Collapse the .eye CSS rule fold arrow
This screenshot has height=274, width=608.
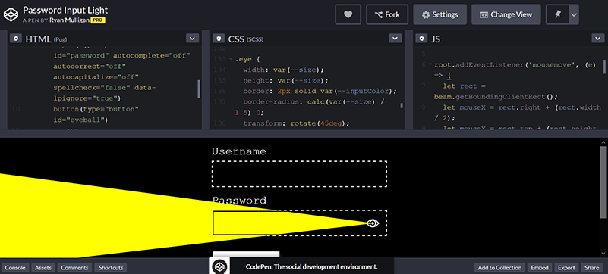(x=231, y=60)
